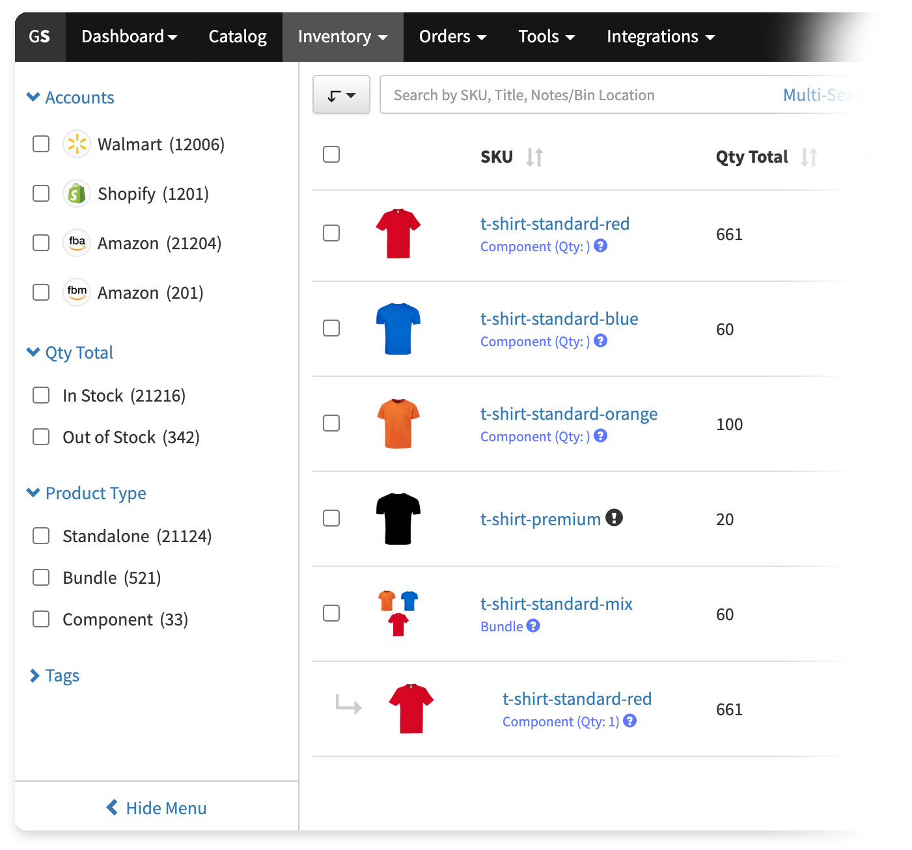Click the SKU column sort arrows
This screenshot has width=912, height=850.
point(534,157)
